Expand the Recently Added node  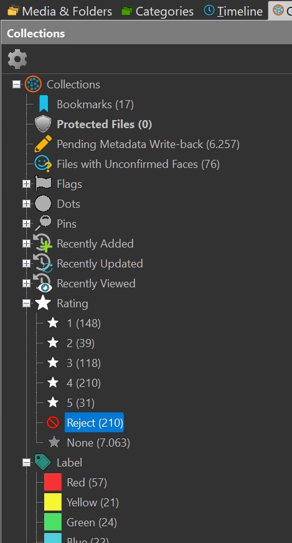(x=26, y=243)
